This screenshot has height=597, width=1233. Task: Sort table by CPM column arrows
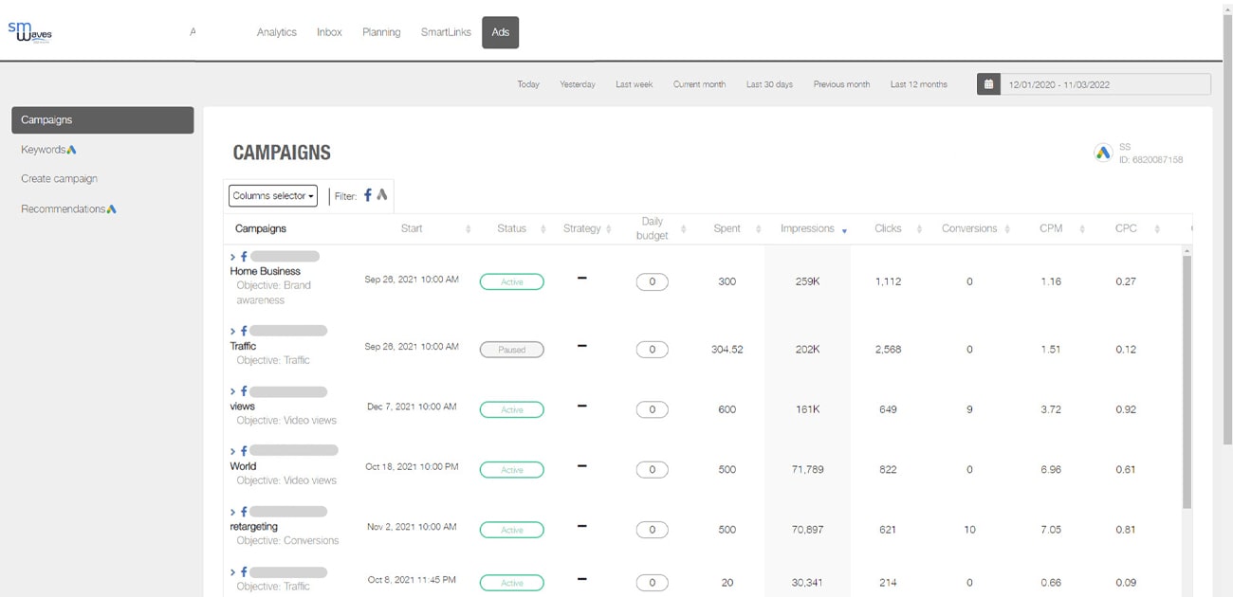[1082, 229]
